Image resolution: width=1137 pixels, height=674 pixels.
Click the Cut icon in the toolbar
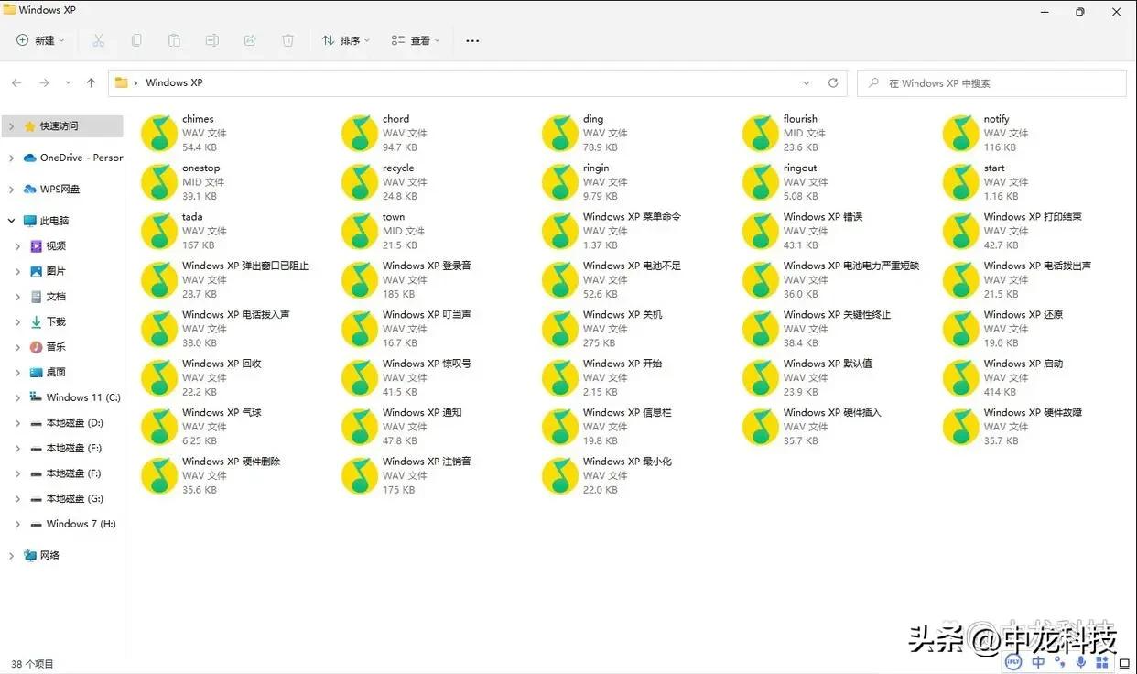98,40
